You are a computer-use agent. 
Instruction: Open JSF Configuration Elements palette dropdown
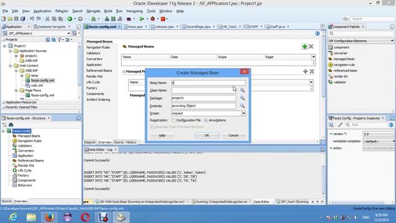392,41
